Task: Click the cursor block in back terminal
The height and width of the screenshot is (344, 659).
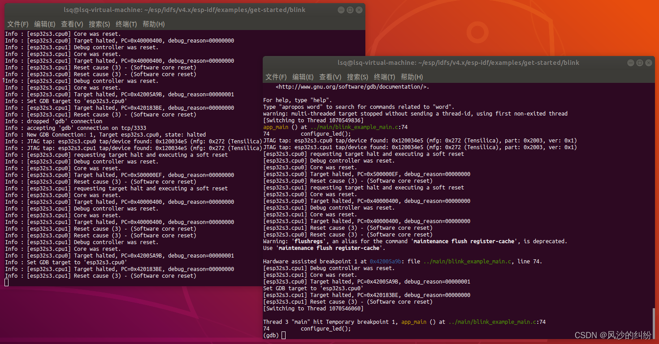Action: click(6, 283)
